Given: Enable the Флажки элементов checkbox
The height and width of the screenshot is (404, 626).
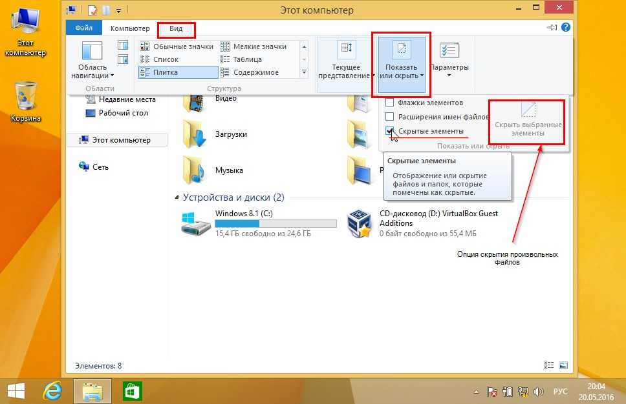Looking at the screenshot, I should 389,103.
